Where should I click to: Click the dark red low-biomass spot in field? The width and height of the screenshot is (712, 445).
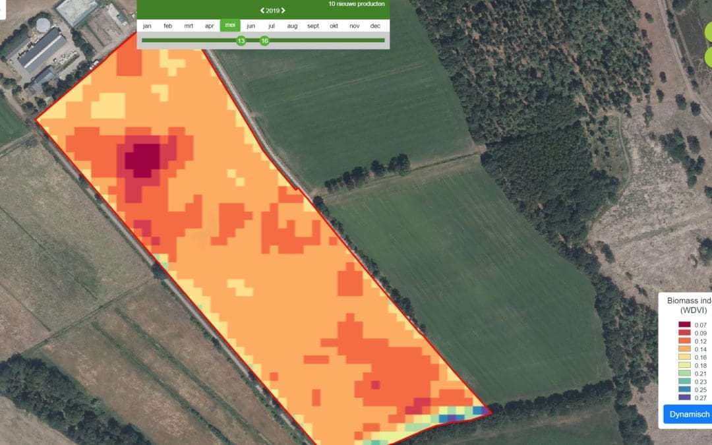click(x=143, y=159)
